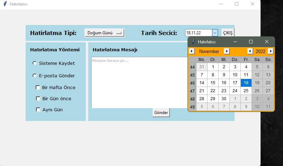This screenshot has width=283, height=166.
Task: Select November 22 in the calendar
Action: tap(213, 91)
